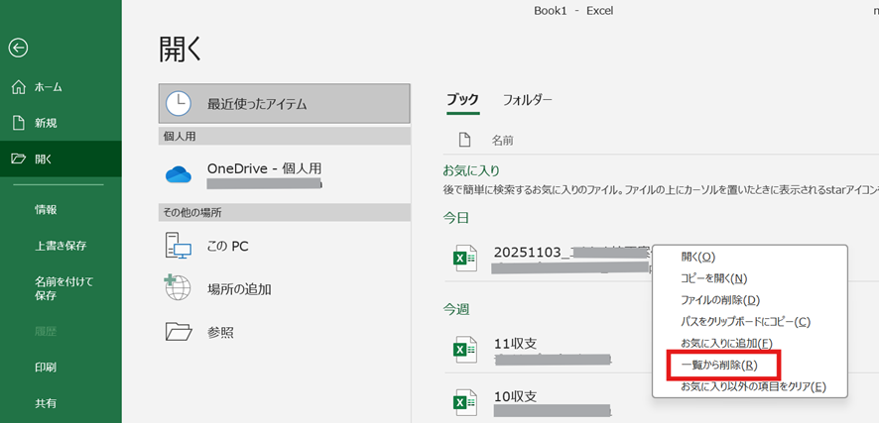879x423 pixels.
Task: Choose 一覧から削除 in the context menu
Action: pos(719,366)
